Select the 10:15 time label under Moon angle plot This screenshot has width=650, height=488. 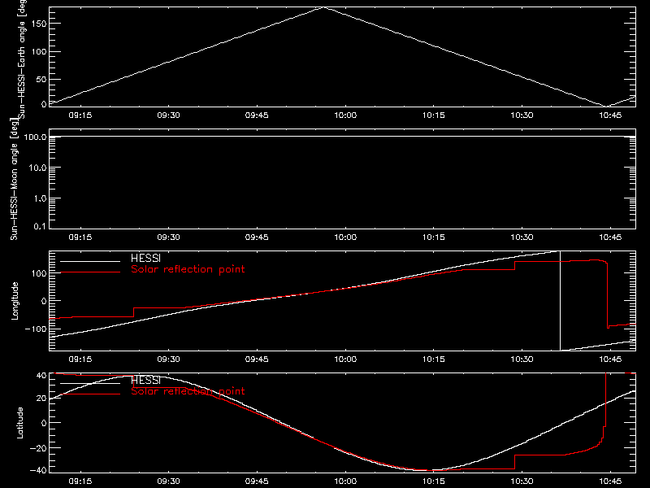pos(434,237)
